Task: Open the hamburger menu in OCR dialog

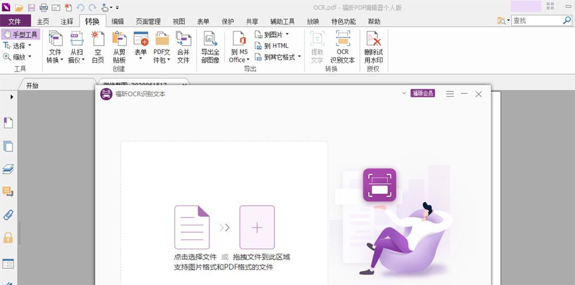Action: coord(450,94)
